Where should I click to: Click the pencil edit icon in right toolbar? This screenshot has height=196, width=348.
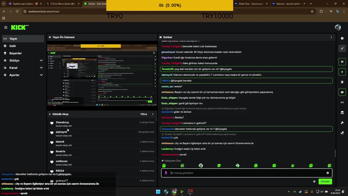pyautogui.click(x=342, y=48)
